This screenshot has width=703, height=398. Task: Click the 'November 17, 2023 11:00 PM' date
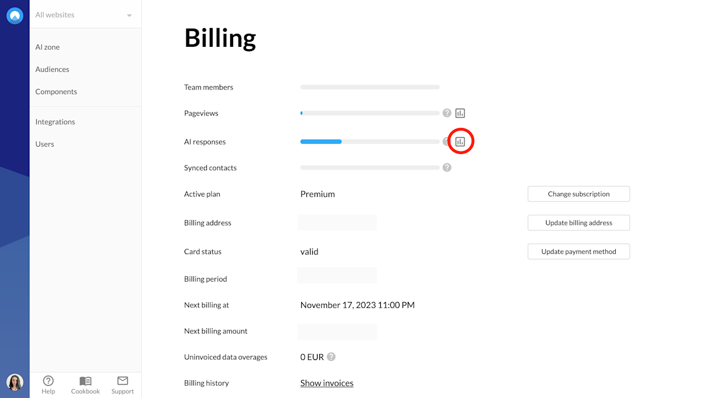(357, 305)
